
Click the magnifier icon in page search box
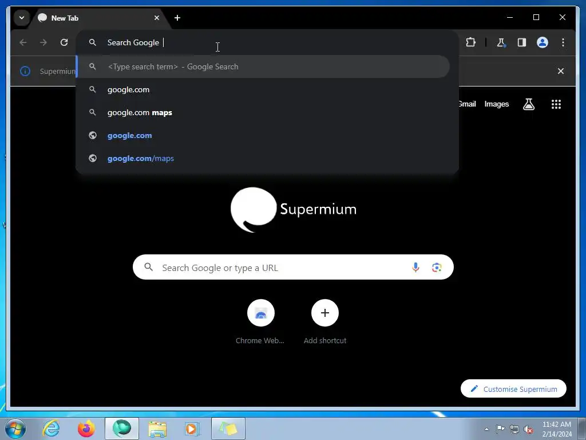point(148,267)
